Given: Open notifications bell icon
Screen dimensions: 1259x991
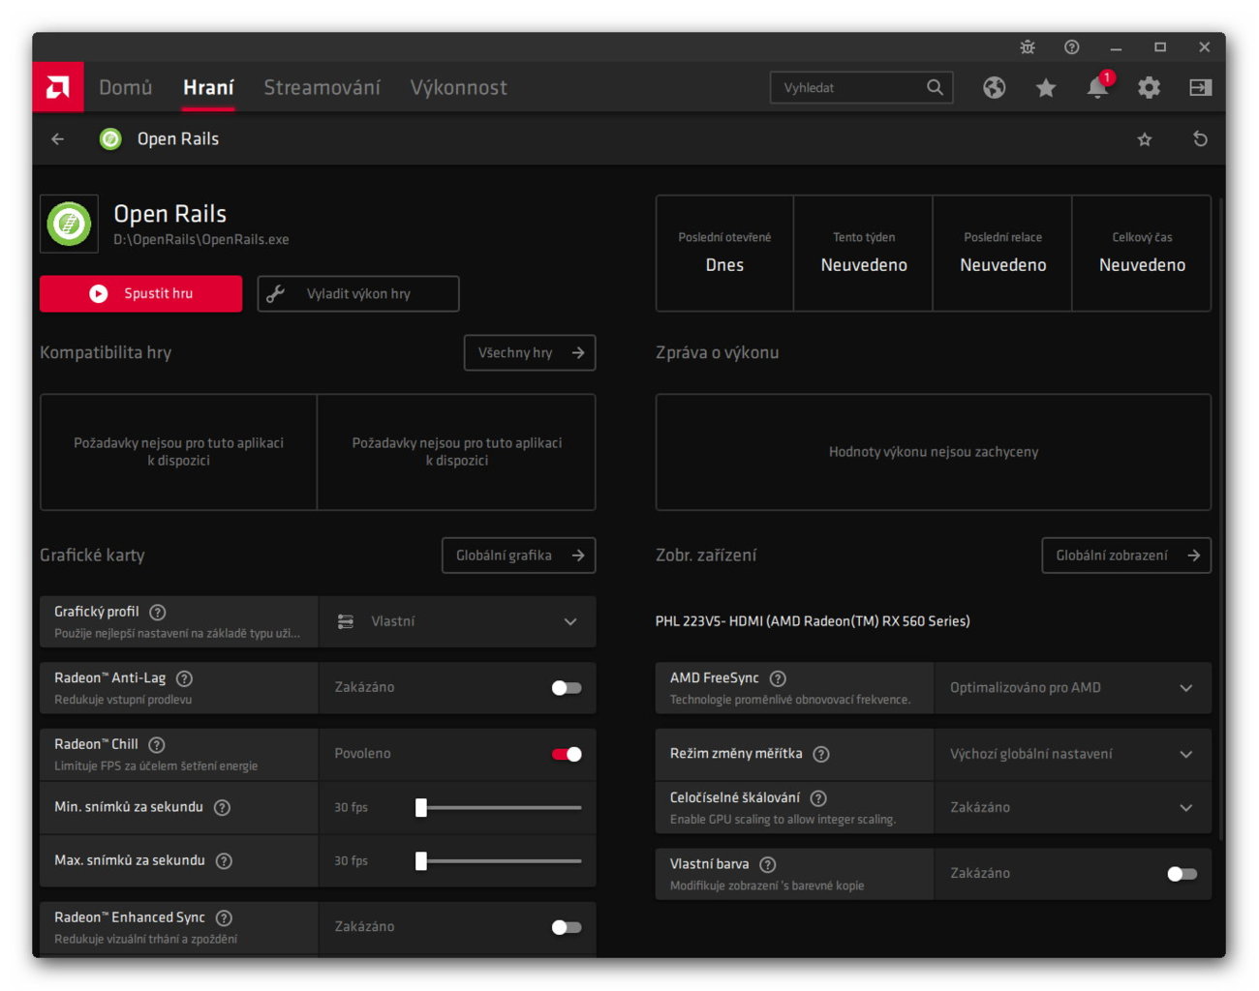Looking at the screenshot, I should [x=1097, y=87].
